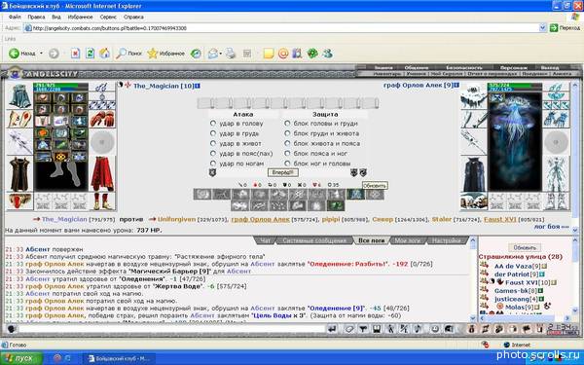Image resolution: width=584 pixels, height=365 pixels.
Task: Click the shield icon left of Вперёд button
Action: coord(212,172)
